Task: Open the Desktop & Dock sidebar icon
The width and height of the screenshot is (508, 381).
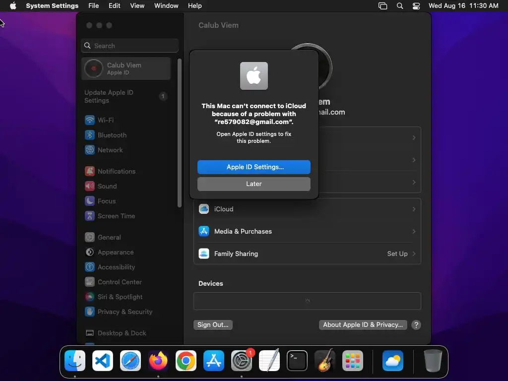Action: tap(90, 333)
